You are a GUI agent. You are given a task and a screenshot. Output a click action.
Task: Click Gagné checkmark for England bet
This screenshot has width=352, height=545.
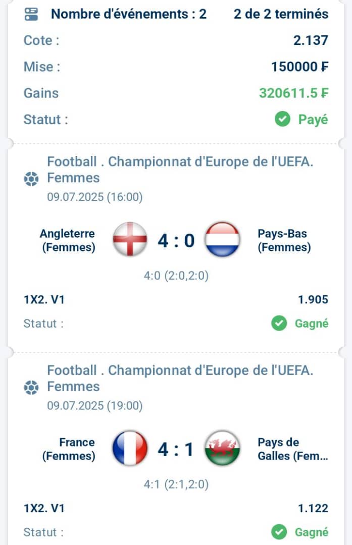pos(279,323)
